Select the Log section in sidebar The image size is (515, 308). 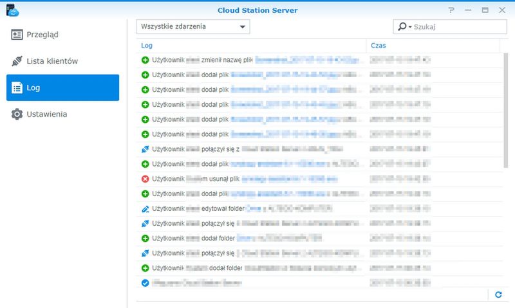coord(62,87)
